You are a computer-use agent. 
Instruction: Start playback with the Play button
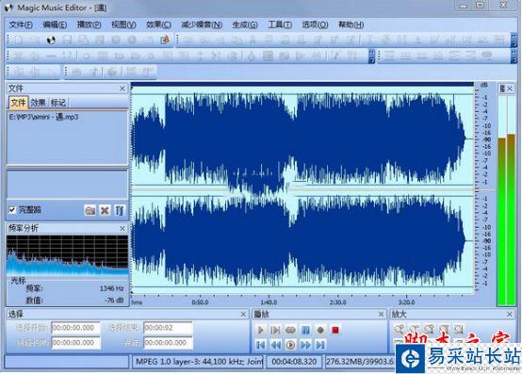click(x=261, y=330)
